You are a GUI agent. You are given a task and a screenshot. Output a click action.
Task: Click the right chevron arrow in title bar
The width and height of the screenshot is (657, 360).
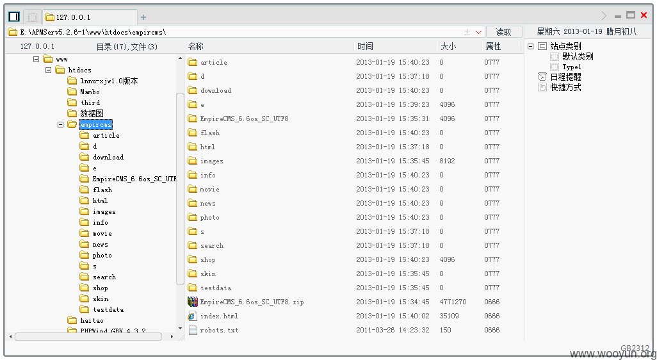pyautogui.click(x=604, y=16)
